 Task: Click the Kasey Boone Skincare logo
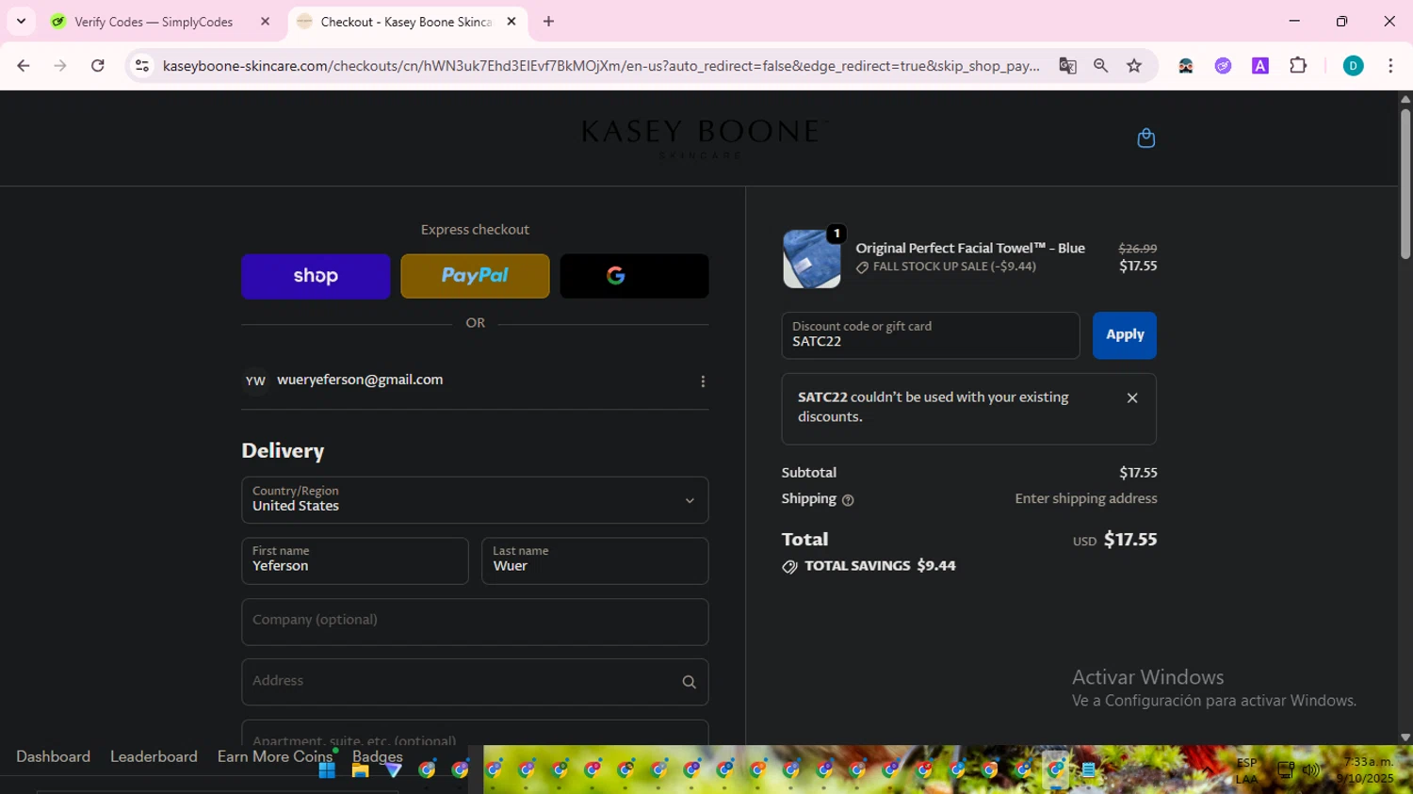[702, 138]
